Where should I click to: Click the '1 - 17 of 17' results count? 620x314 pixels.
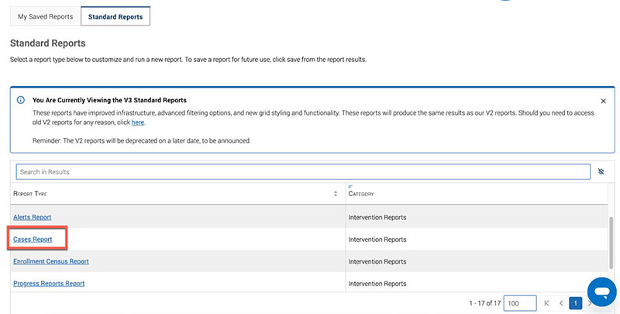(485, 303)
